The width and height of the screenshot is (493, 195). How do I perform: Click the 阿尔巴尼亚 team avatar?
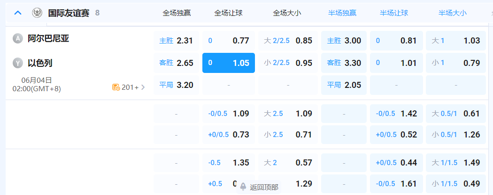pos(18,38)
